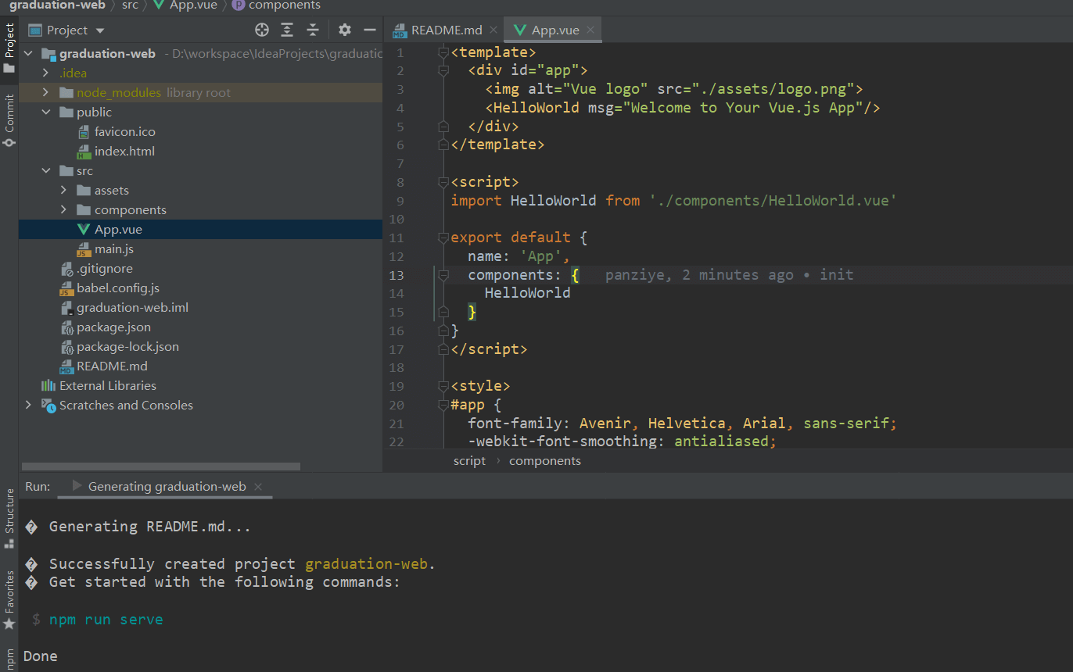1073x672 pixels.
Task: Select favicon.ico in the project tree
Action: pos(125,132)
